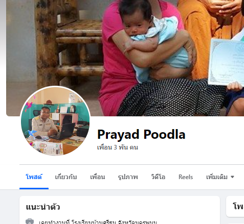Click the certificate shown in cover photo

(226, 62)
